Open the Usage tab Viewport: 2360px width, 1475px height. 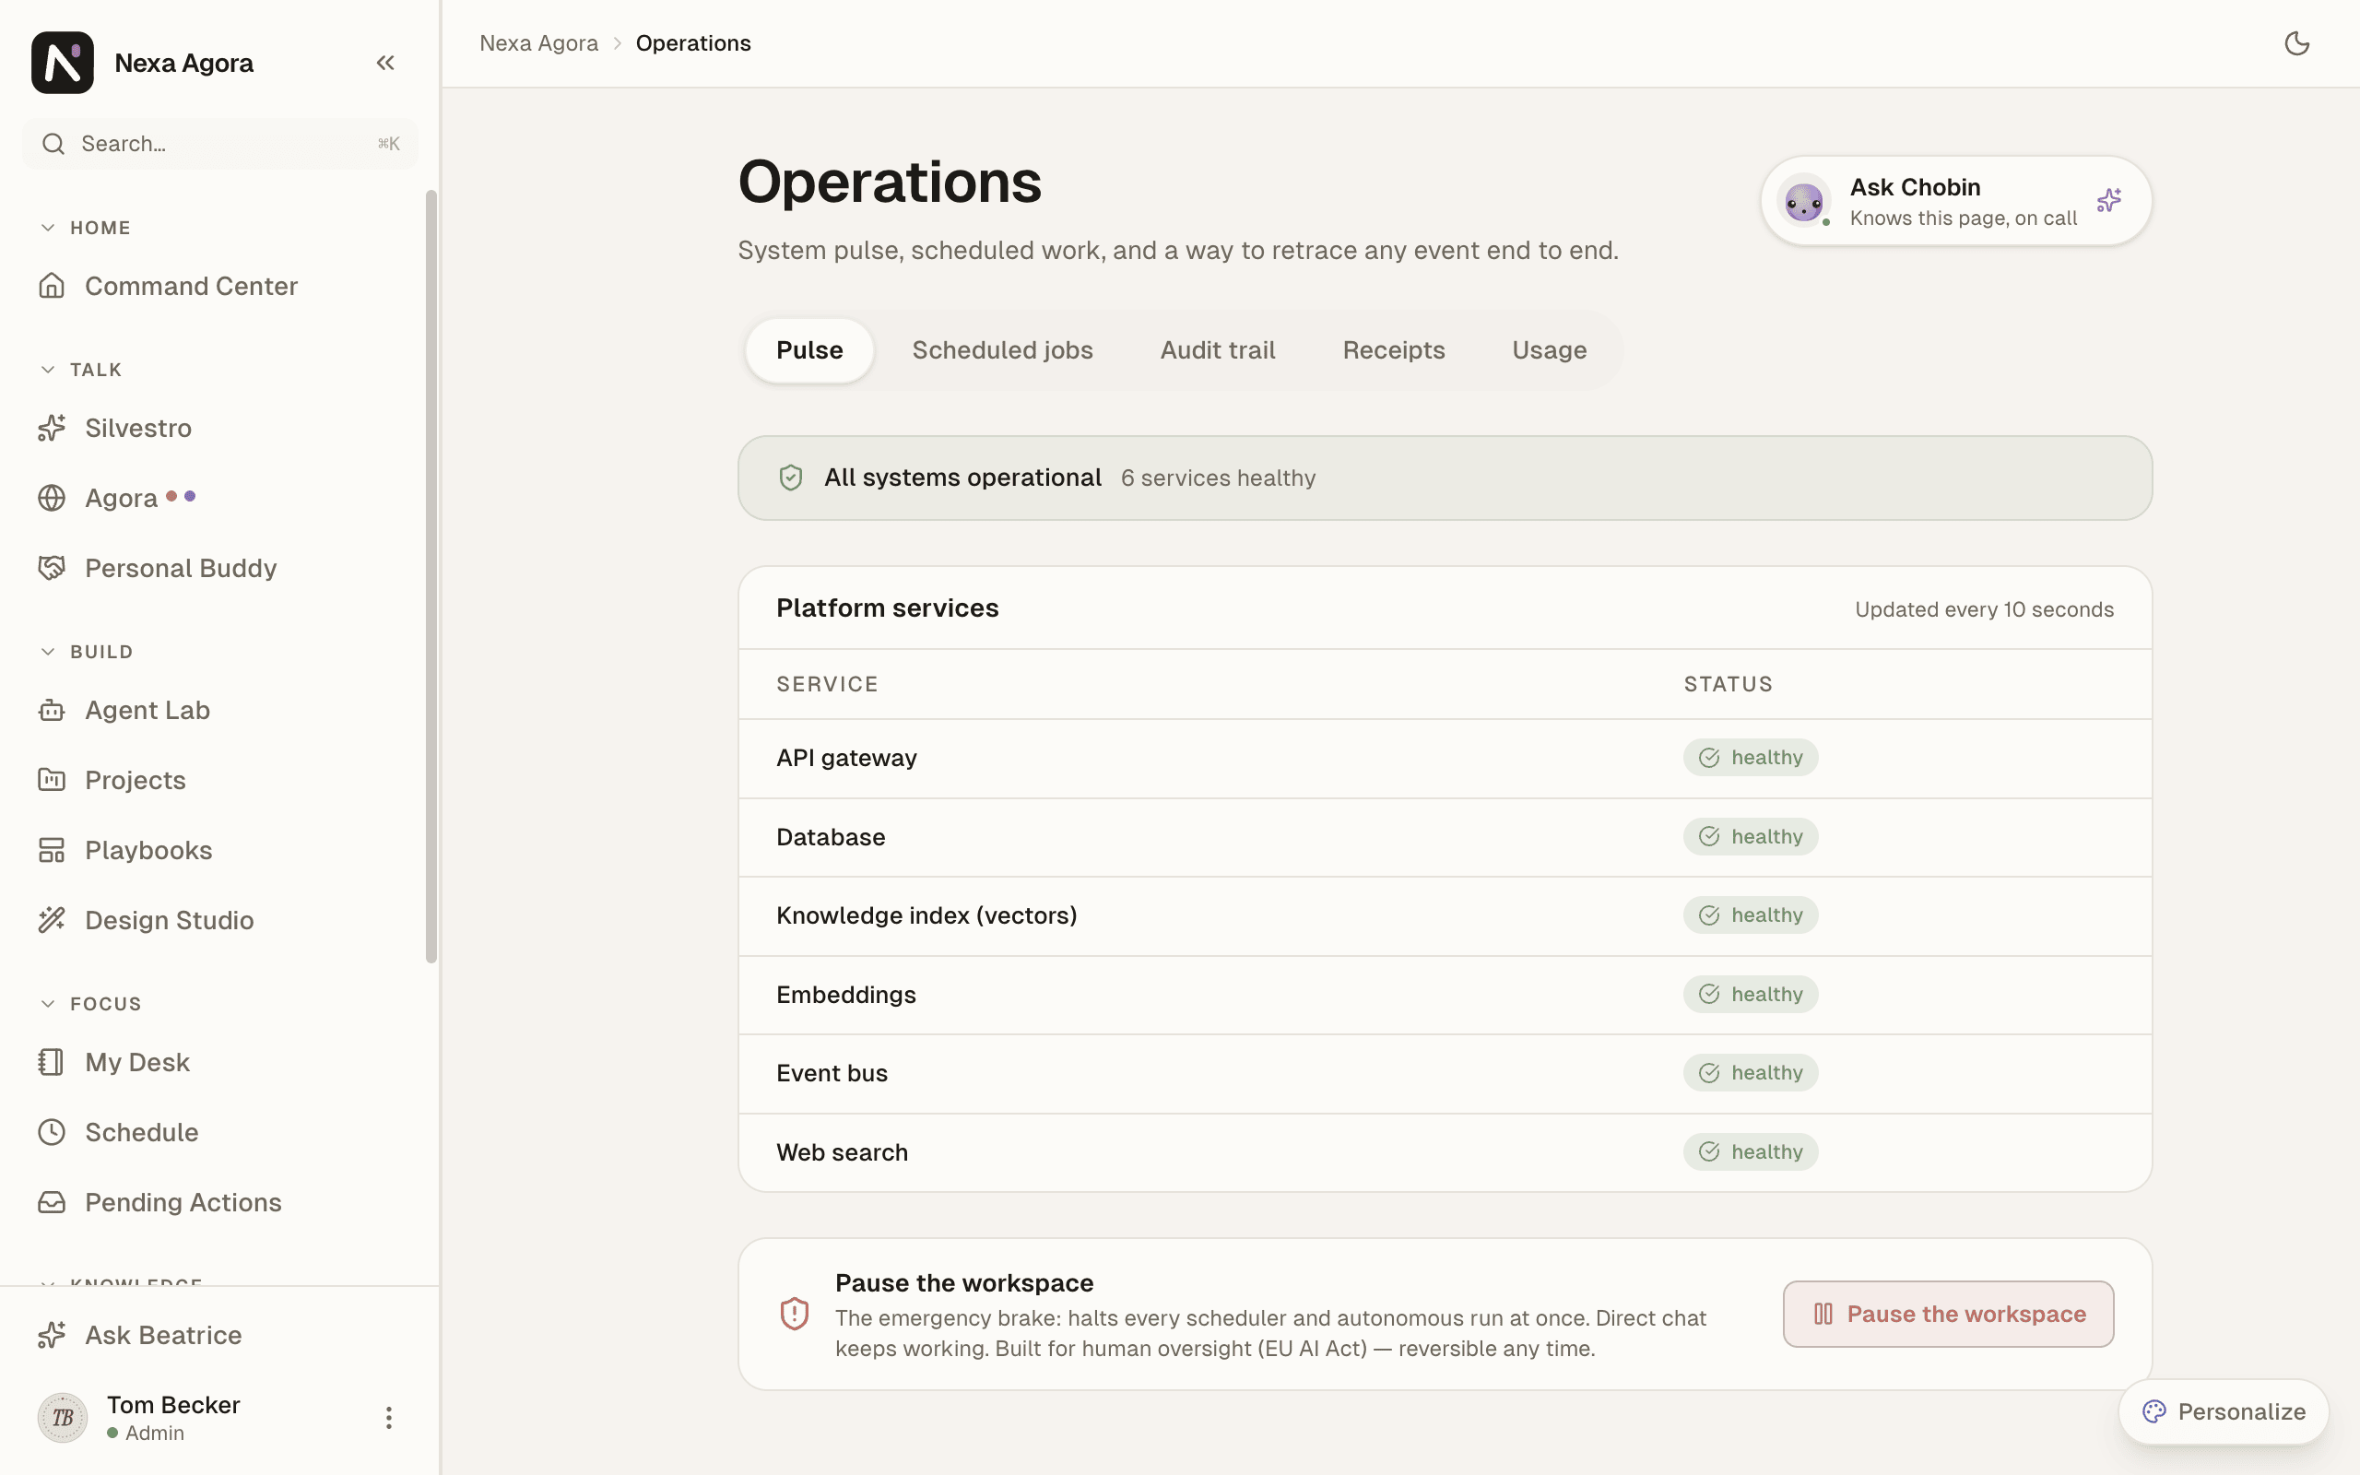point(1550,350)
